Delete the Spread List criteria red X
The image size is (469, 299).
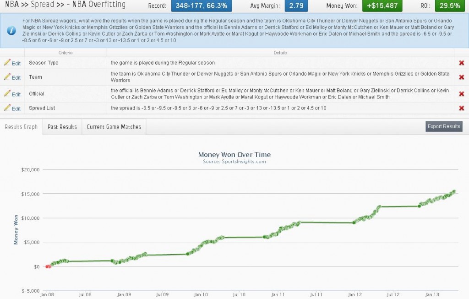(462, 108)
